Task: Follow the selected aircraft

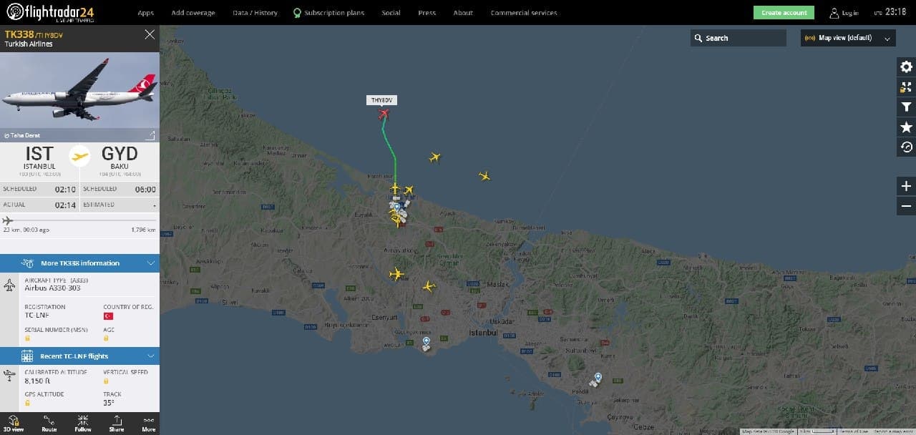Action: click(x=83, y=424)
